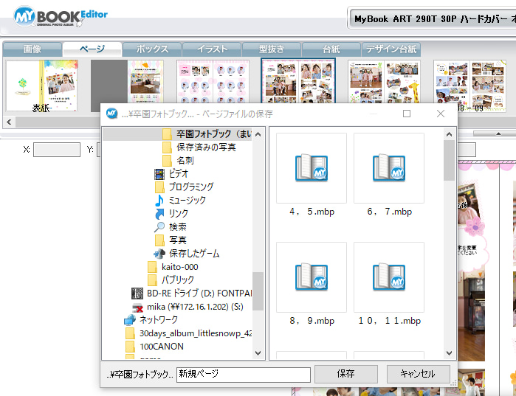Select the 表紙 cover page thumbnail
This screenshot has width=516, height=396.
click(x=42, y=86)
